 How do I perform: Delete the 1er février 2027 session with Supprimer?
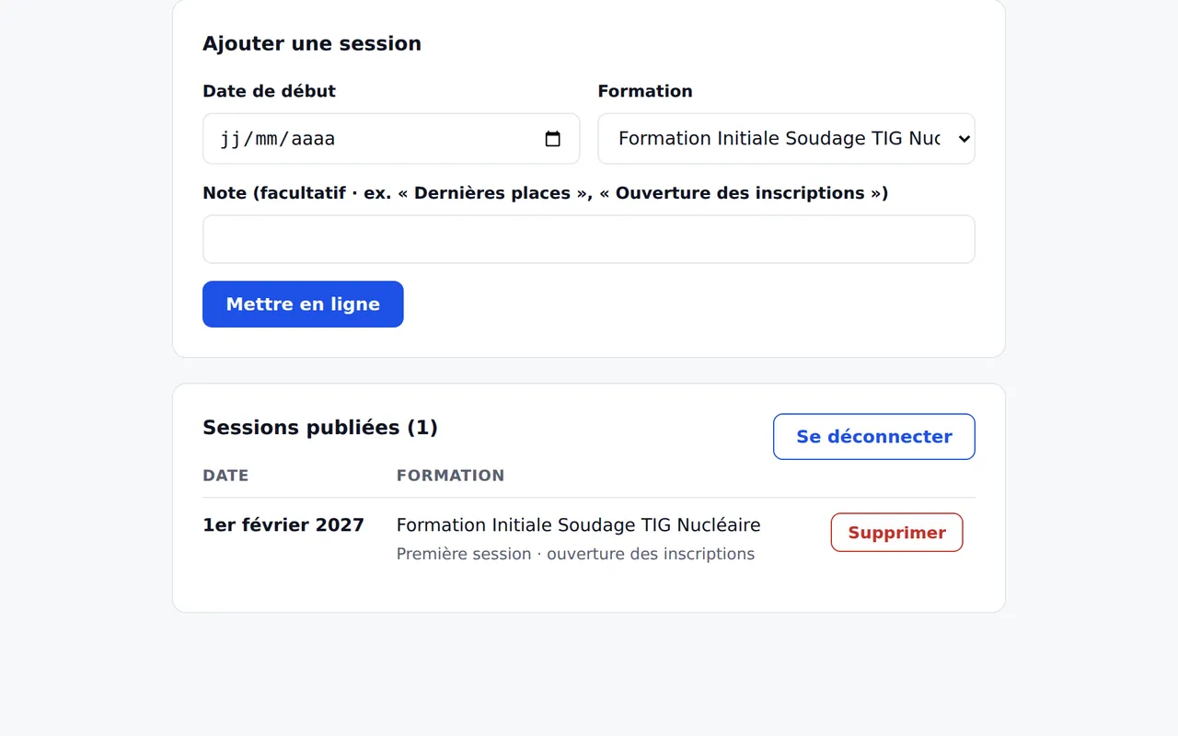(896, 533)
